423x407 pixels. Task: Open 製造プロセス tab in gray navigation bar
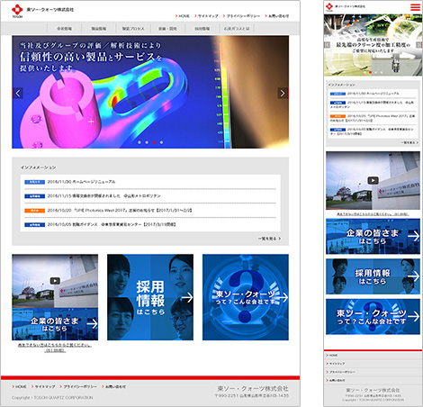point(133,29)
